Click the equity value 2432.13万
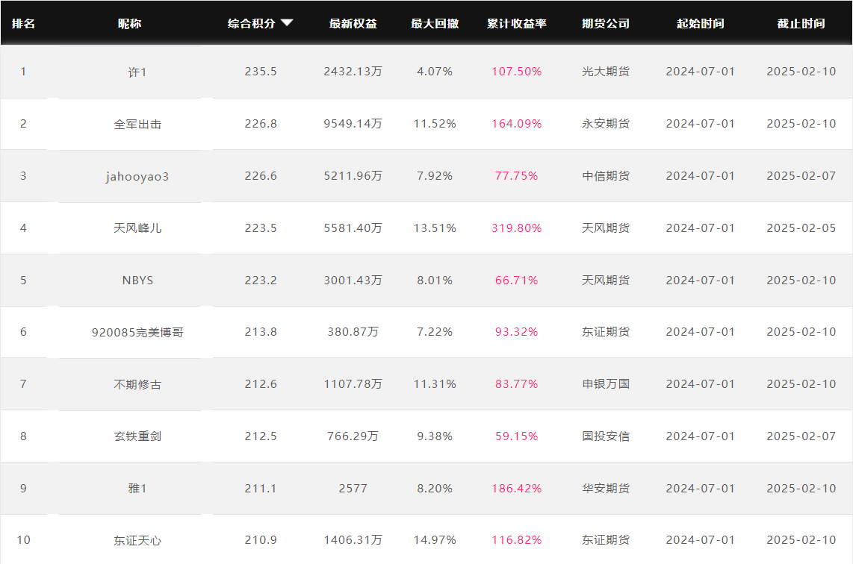853x564 pixels. pos(353,72)
